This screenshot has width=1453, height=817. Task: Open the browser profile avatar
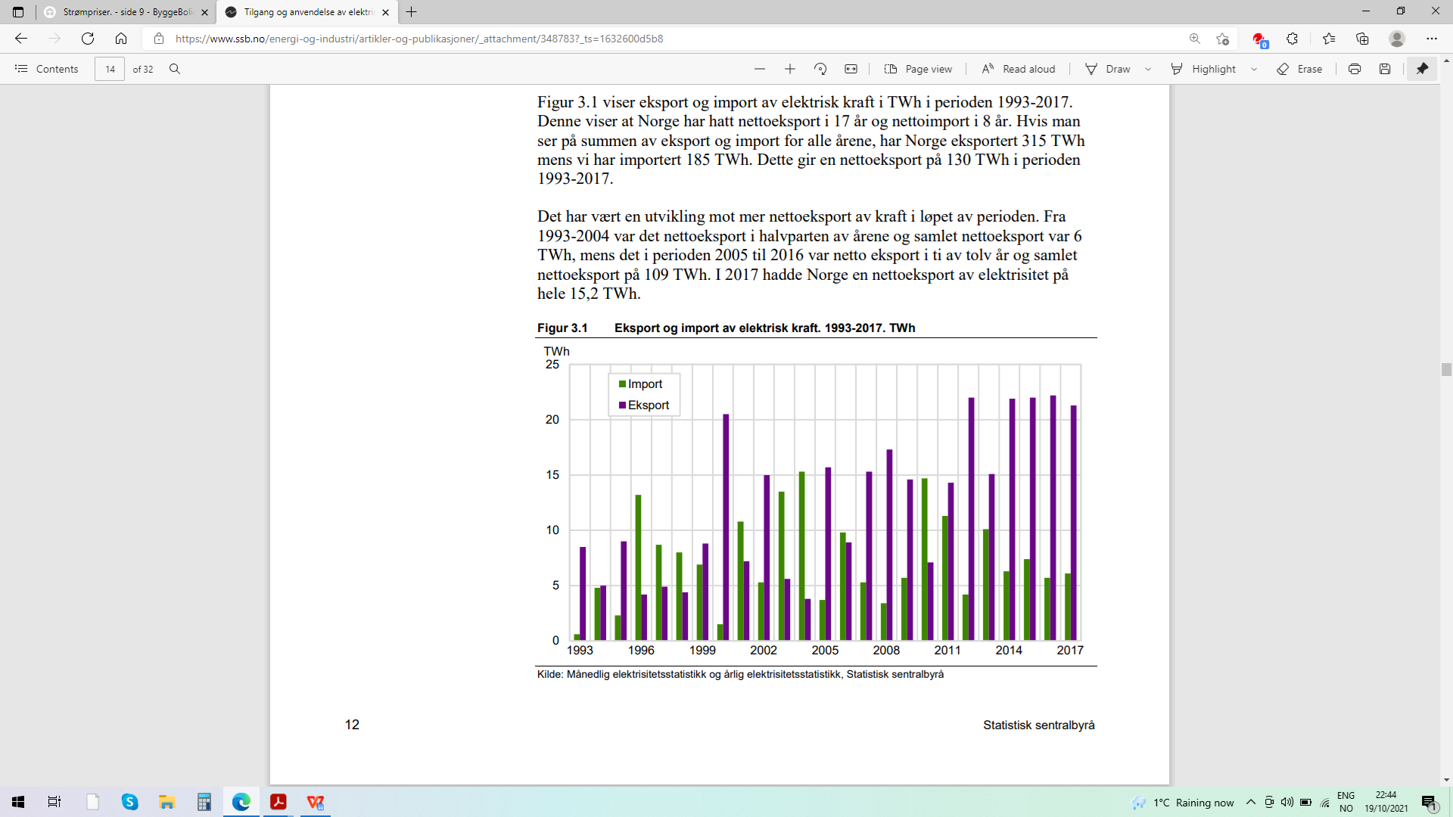pos(1397,39)
